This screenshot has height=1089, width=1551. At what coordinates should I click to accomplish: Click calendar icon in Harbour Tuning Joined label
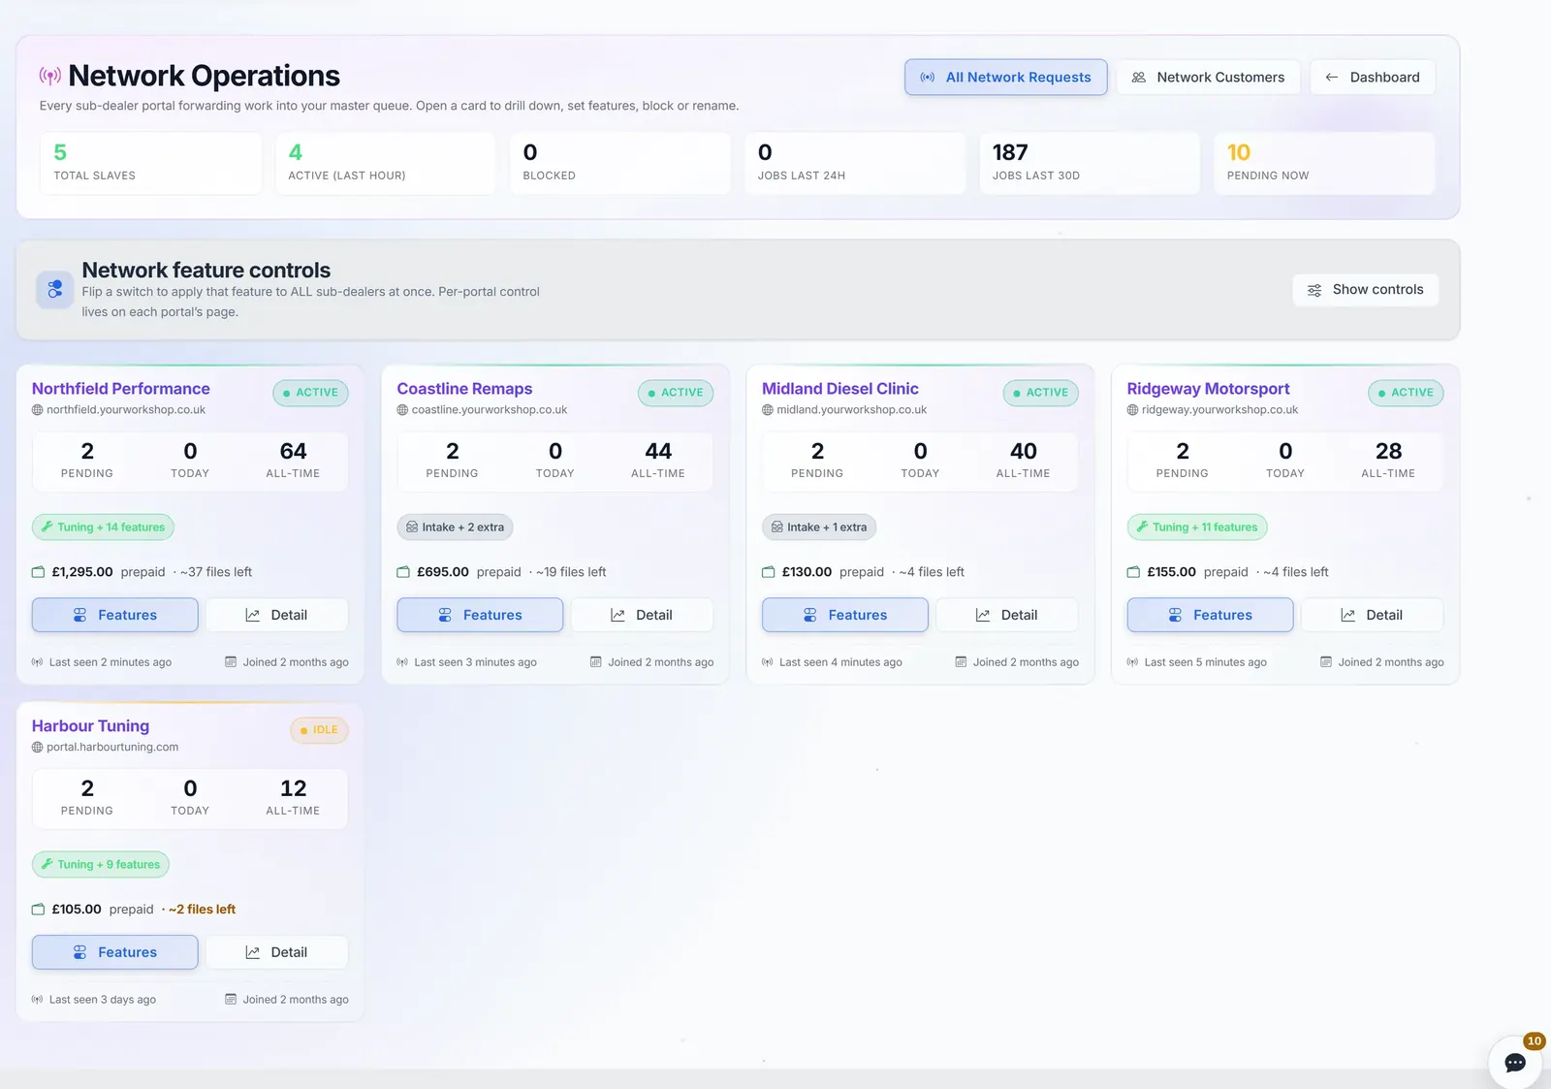(x=231, y=999)
